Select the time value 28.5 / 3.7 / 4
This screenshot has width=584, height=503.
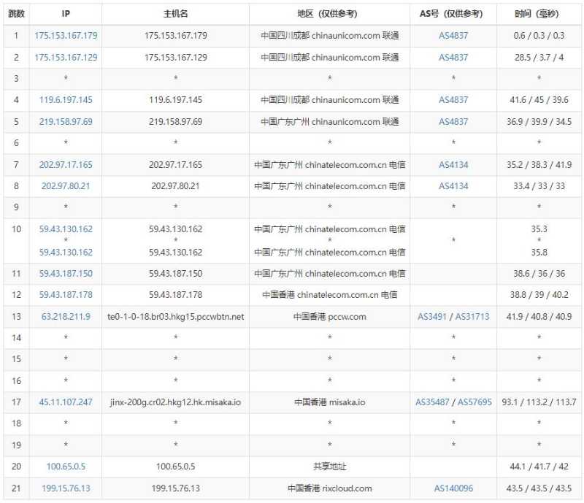coord(539,58)
